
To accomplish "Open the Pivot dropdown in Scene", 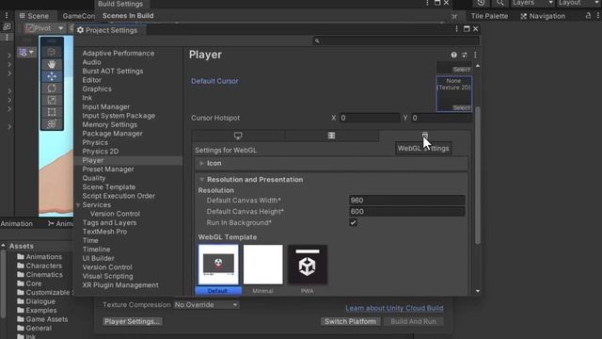I will click(x=45, y=28).
